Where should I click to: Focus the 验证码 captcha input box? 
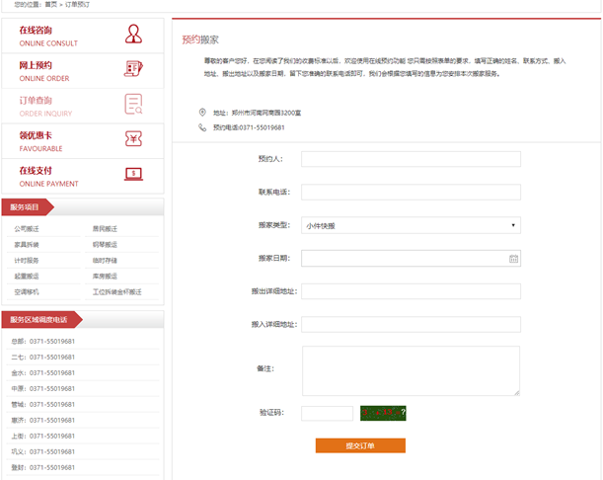[x=327, y=413]
